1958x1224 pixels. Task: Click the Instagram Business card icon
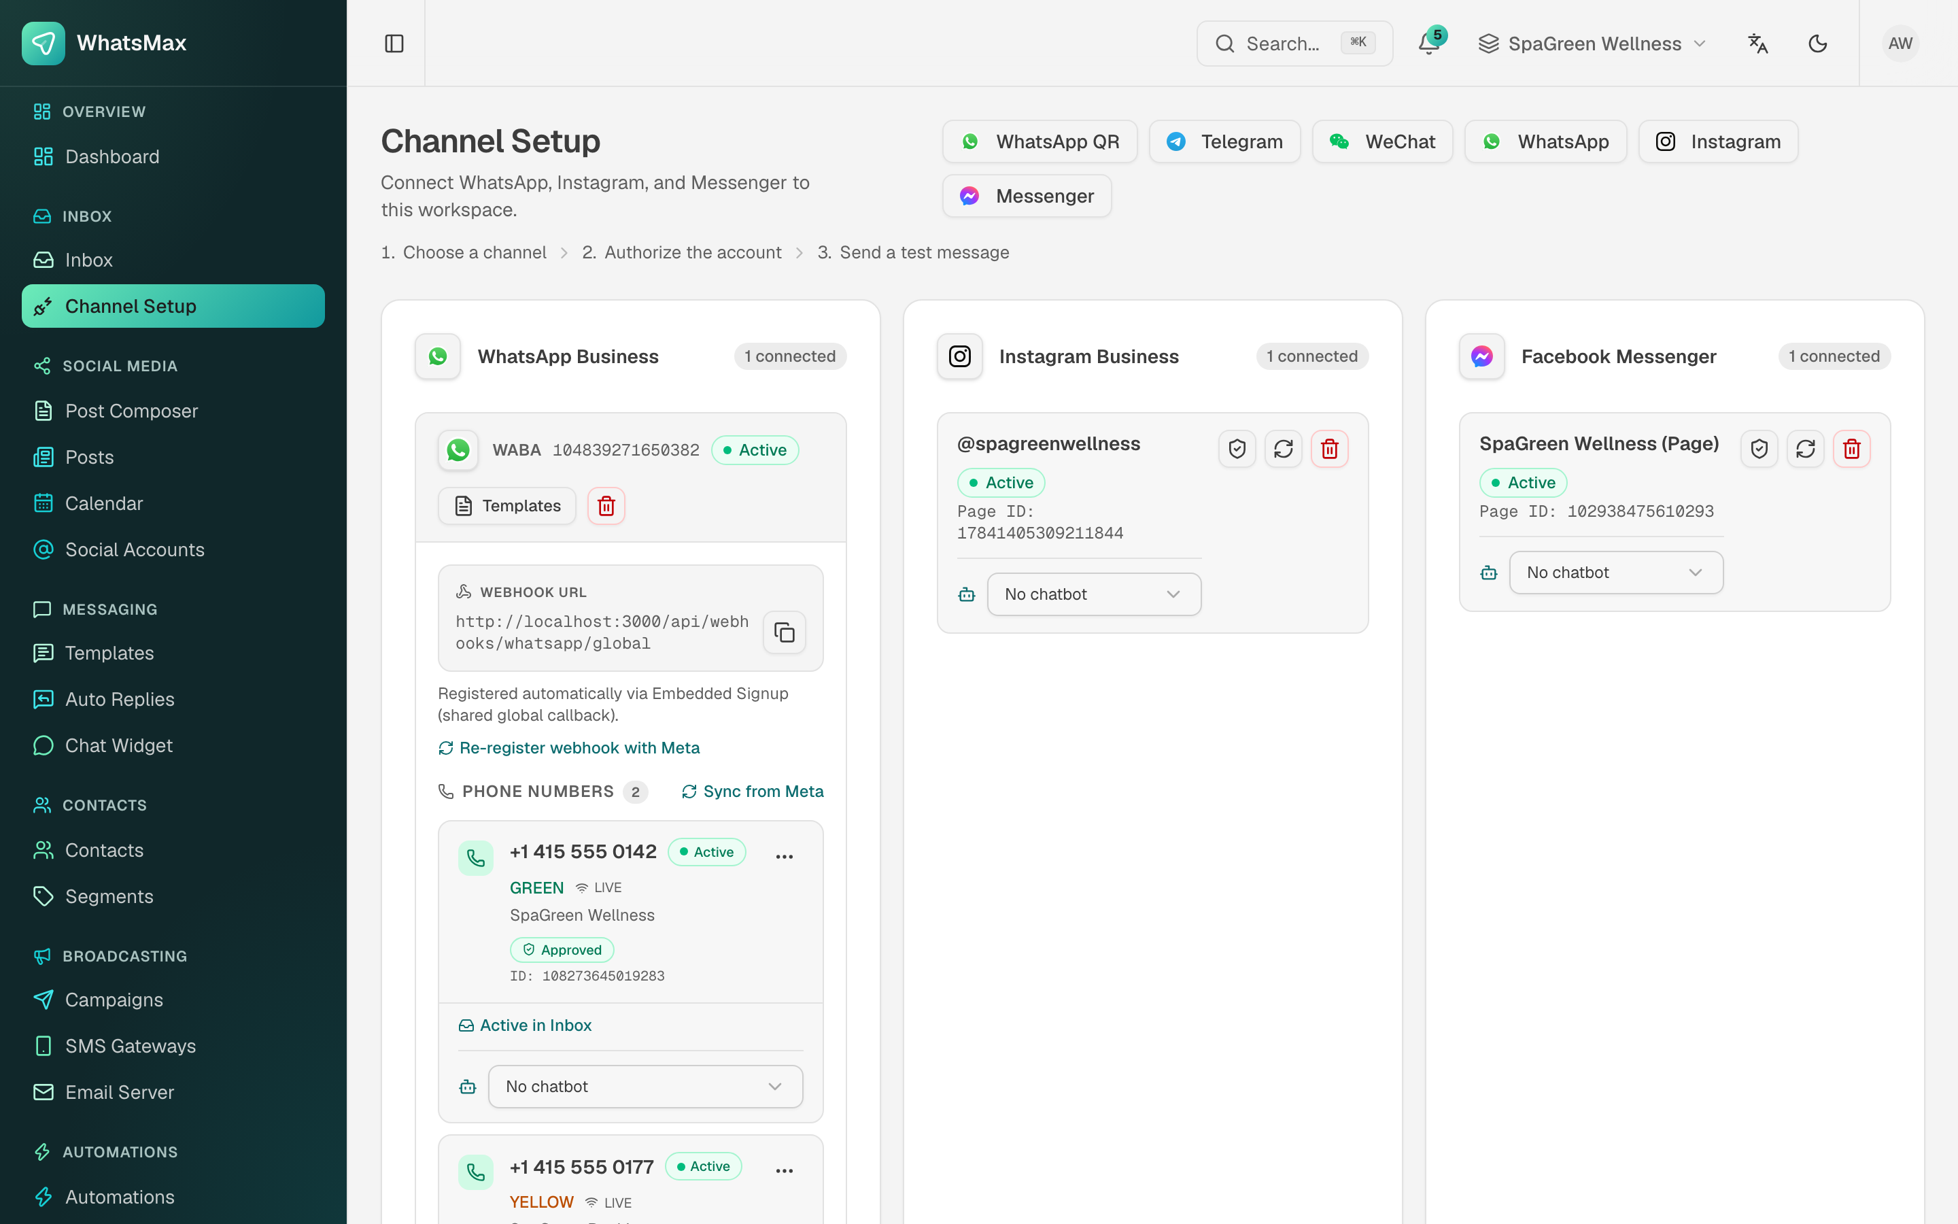pyautogui.click(x=959, y=357)
